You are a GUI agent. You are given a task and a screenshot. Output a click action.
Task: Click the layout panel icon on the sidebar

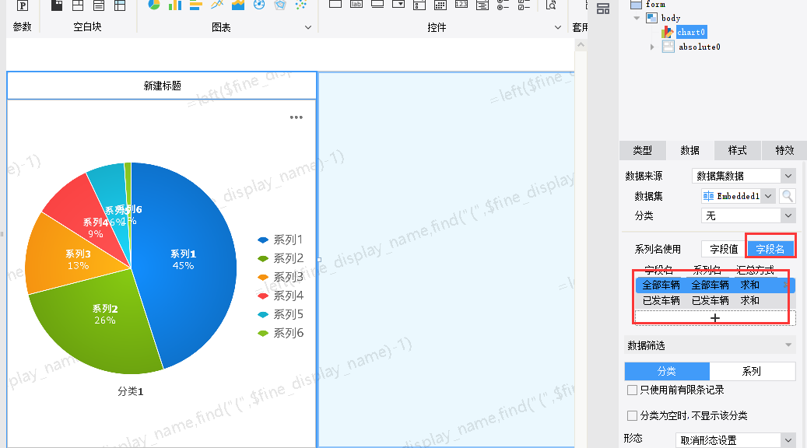pos(603,9)
